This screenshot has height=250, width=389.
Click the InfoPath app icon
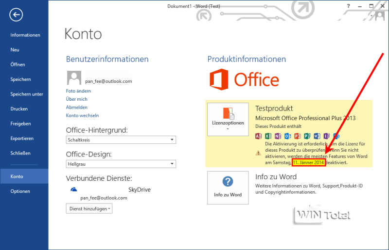tap(326, 136)
